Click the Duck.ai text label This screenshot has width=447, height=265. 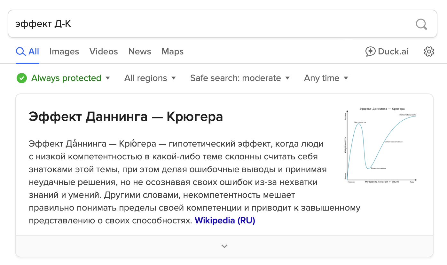[393, 52]
